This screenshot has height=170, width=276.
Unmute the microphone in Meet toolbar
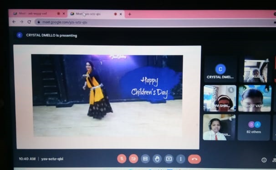point(122,159)
